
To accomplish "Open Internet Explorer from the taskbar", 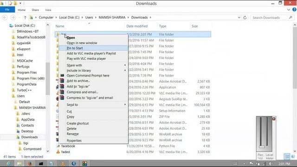I will pos(8,163).
